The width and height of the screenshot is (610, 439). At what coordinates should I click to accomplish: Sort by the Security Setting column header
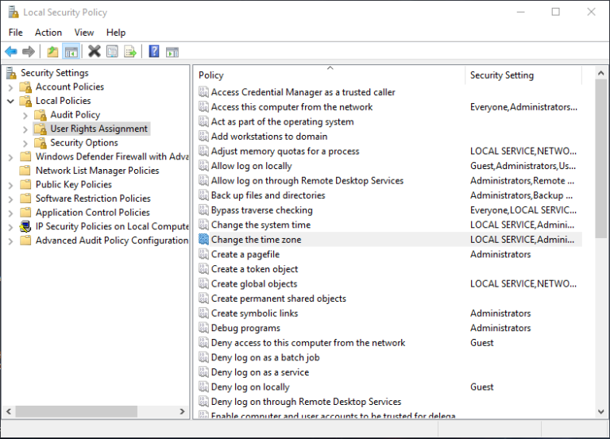[502, 75]
